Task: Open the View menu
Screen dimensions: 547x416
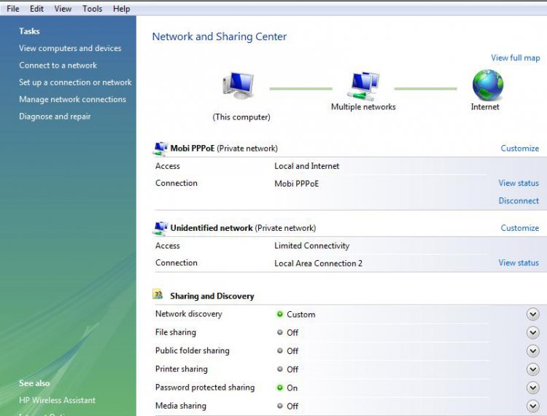Action: pos(63,9)
